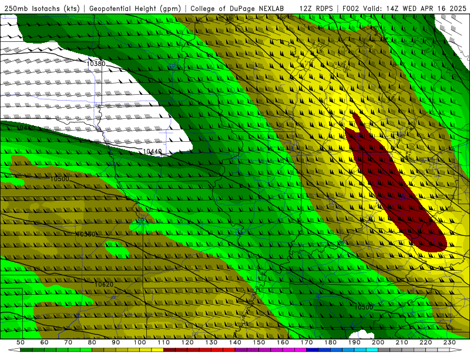Click the legend value 190
Screen dimensions: 470x353
tap(354, 342)
